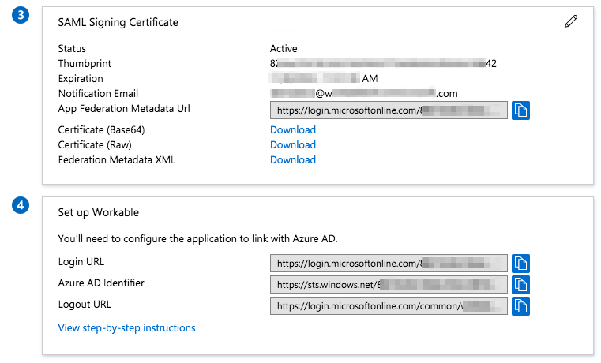Viewport: 601px width, 363px height.
Task: Copy the App Federation Metadata Url
Action: pos(520,110)
